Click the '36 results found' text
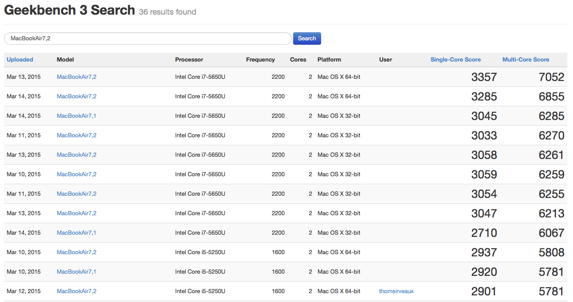The image size is (573, 302). 167,12
